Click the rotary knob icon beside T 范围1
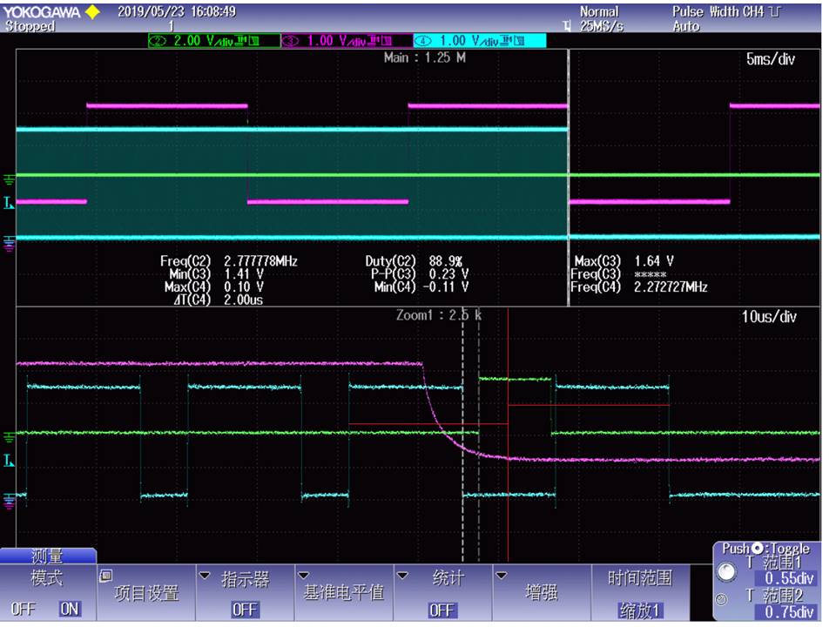This screenshot has height=627, width=836. 726,571
